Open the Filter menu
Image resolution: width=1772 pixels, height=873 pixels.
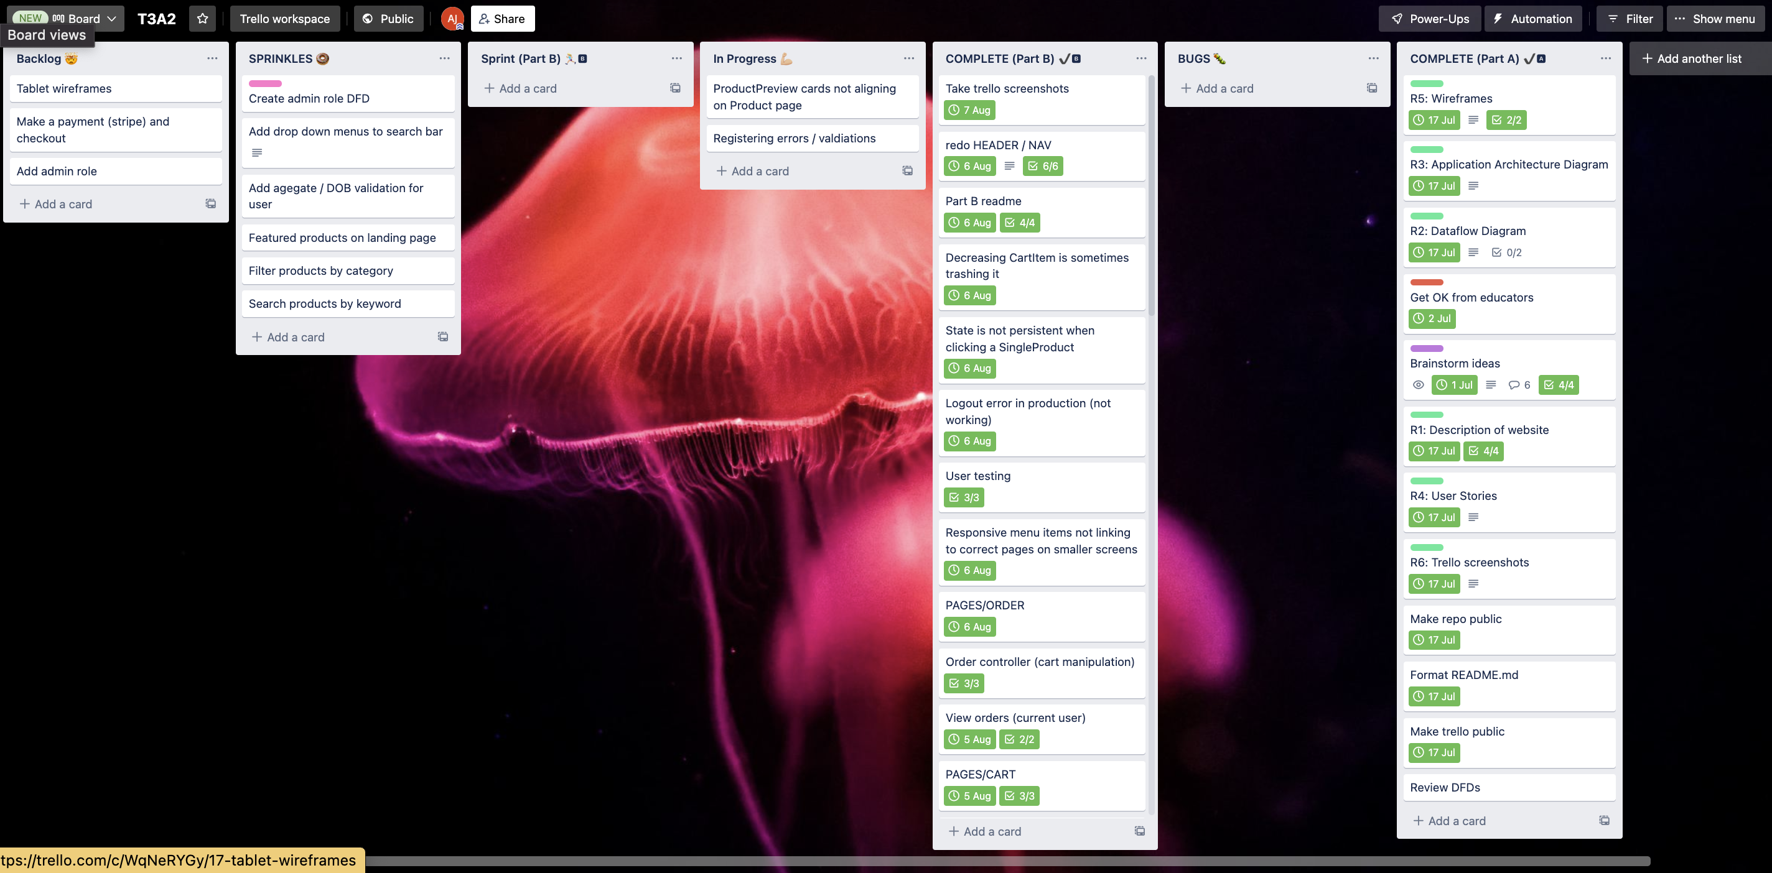1629,19
